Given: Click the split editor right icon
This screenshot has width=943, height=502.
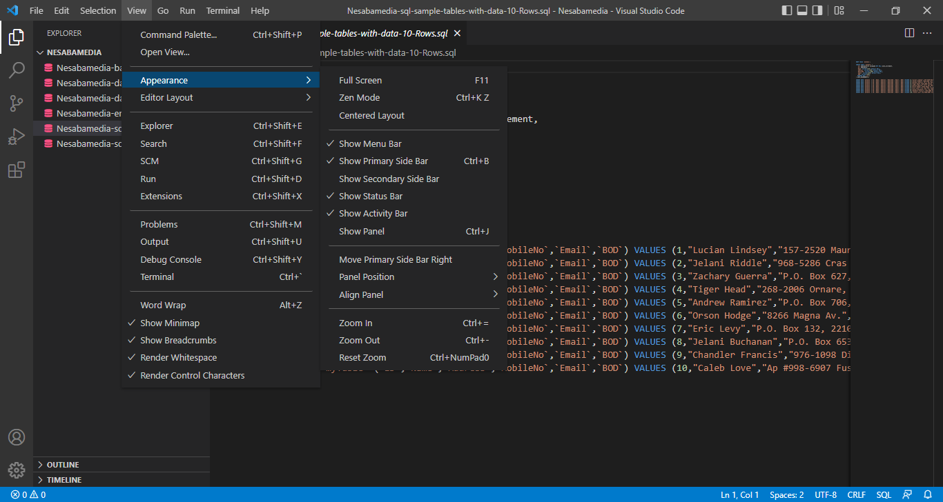Looking at the screenshot, I should [909, 33].
